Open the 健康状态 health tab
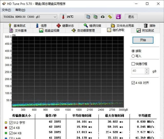The height and width of the screenshot is (139, 164). tap(65, 26)
